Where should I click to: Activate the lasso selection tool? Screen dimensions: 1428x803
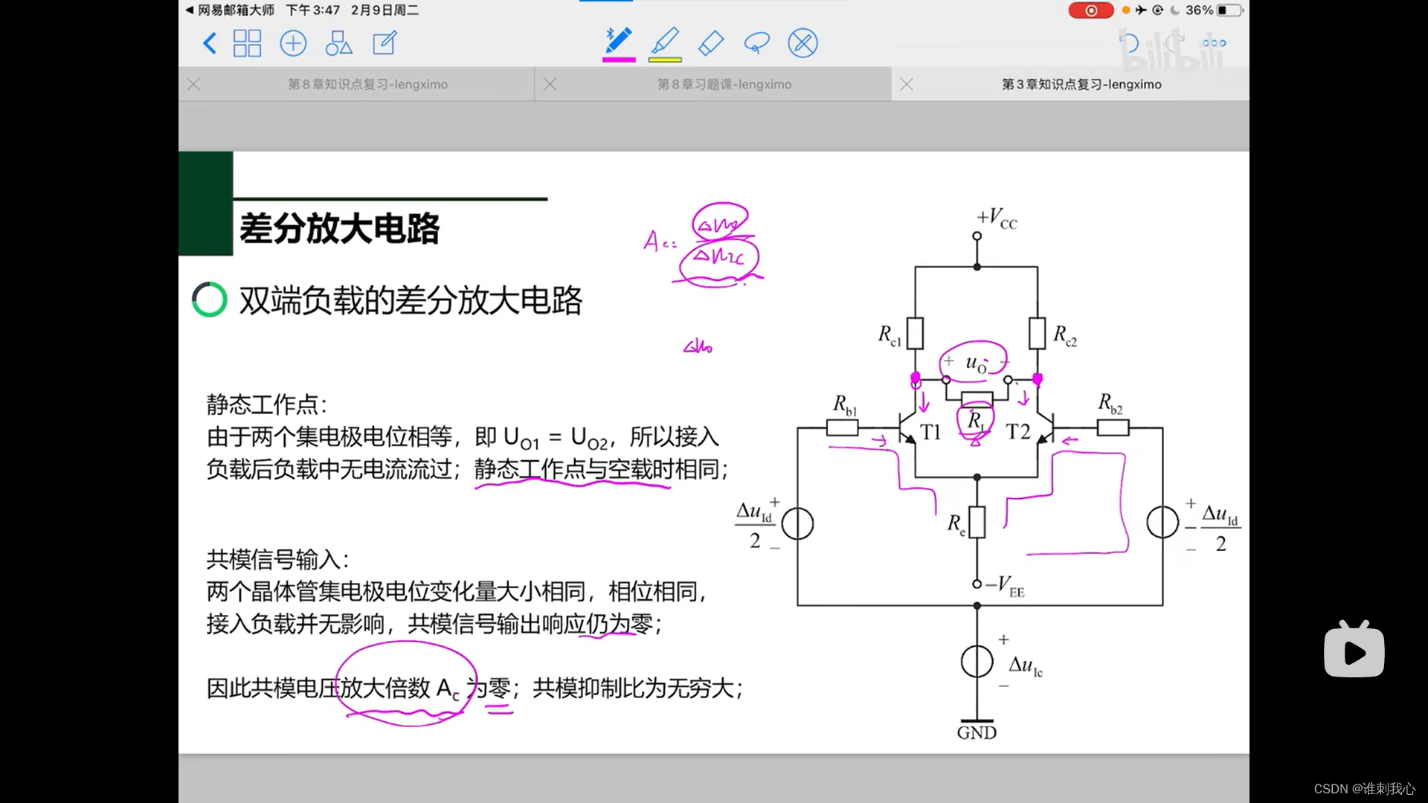tap(756, 43)
